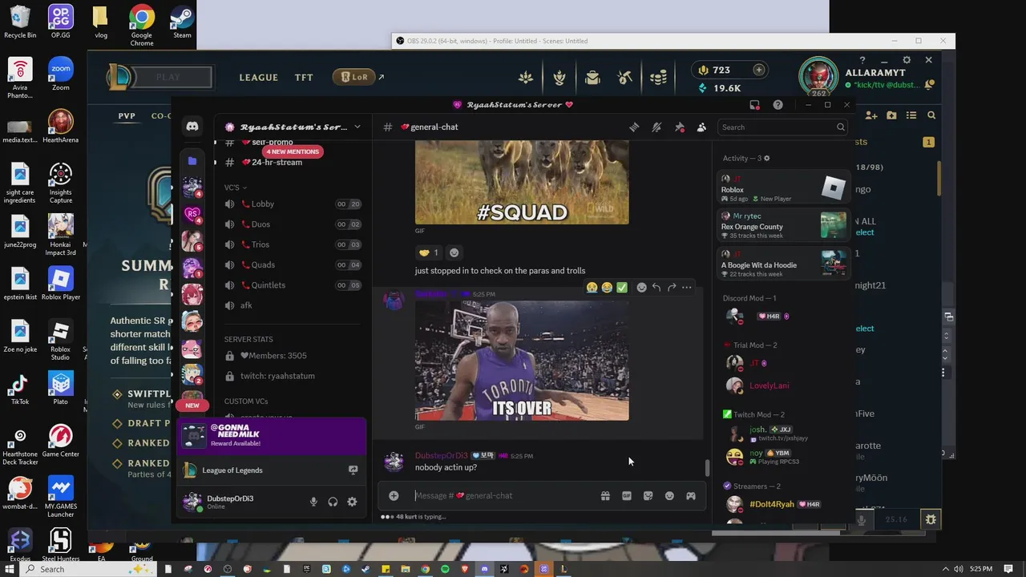Open the sticker picker icon
Screen dimensions: 1026x577
(x=648, y=495)
